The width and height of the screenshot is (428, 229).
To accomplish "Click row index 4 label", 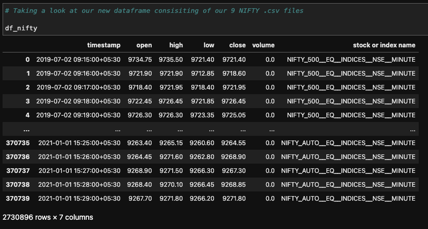I will point(27,116).
